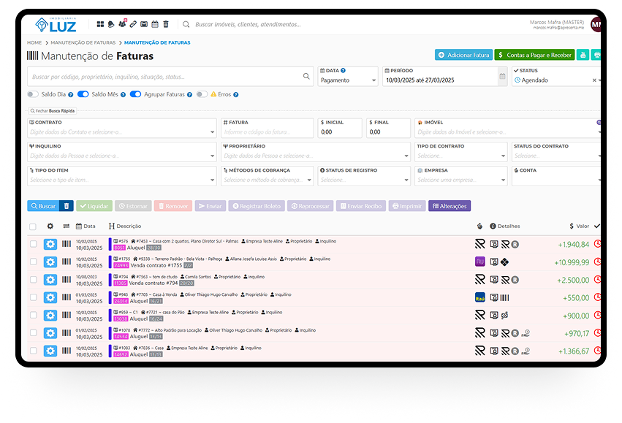Click the blue Buscar button
Image resolution: width=622 pixels, height=423 pixels.
[43, 206]
